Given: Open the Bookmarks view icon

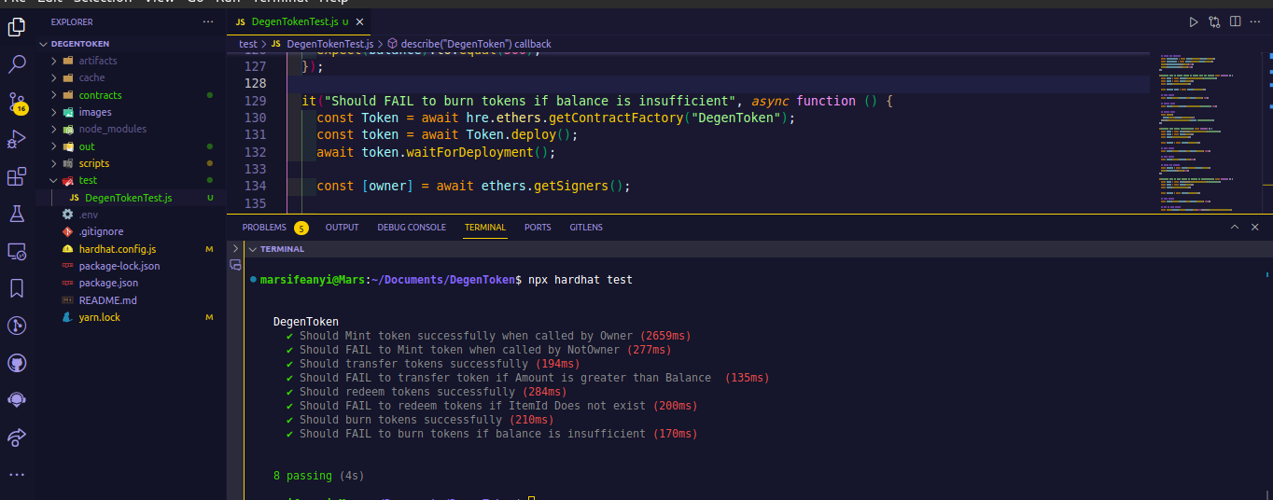Looking at the screenshot, I should (x=17, y=288).
